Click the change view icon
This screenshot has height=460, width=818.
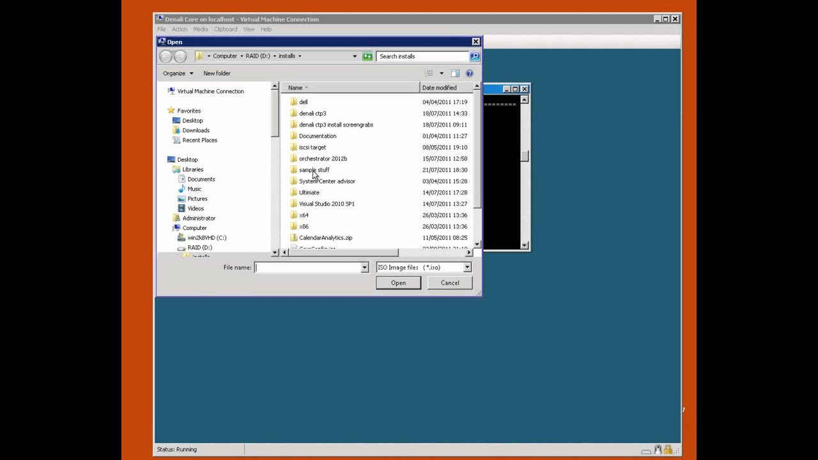point(429,73)
